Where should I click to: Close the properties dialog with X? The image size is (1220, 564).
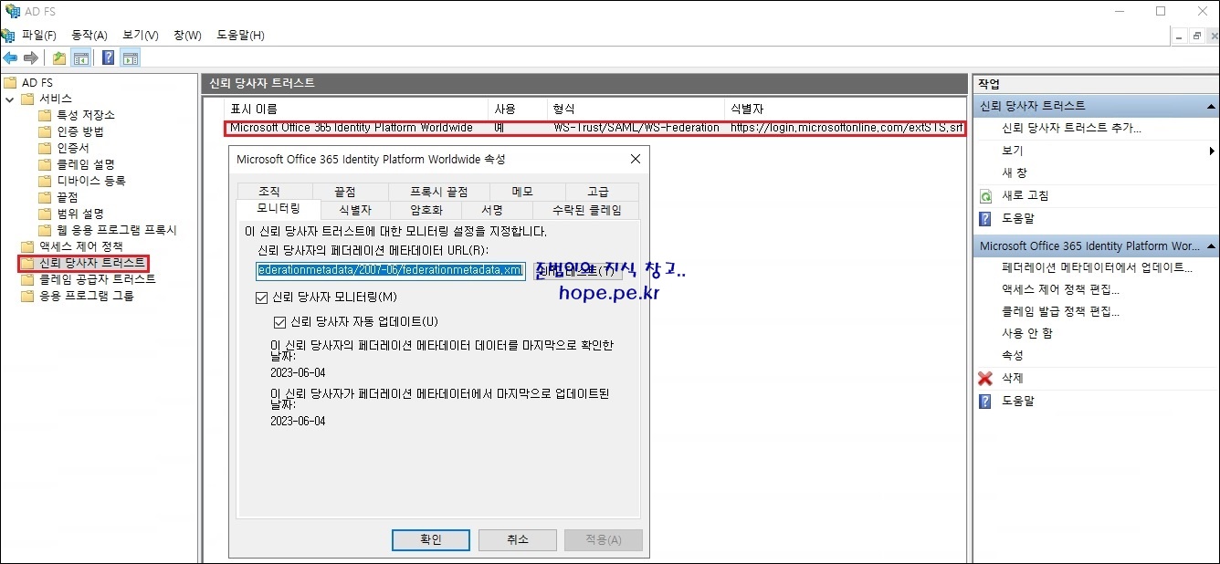(x=635, y=159)
